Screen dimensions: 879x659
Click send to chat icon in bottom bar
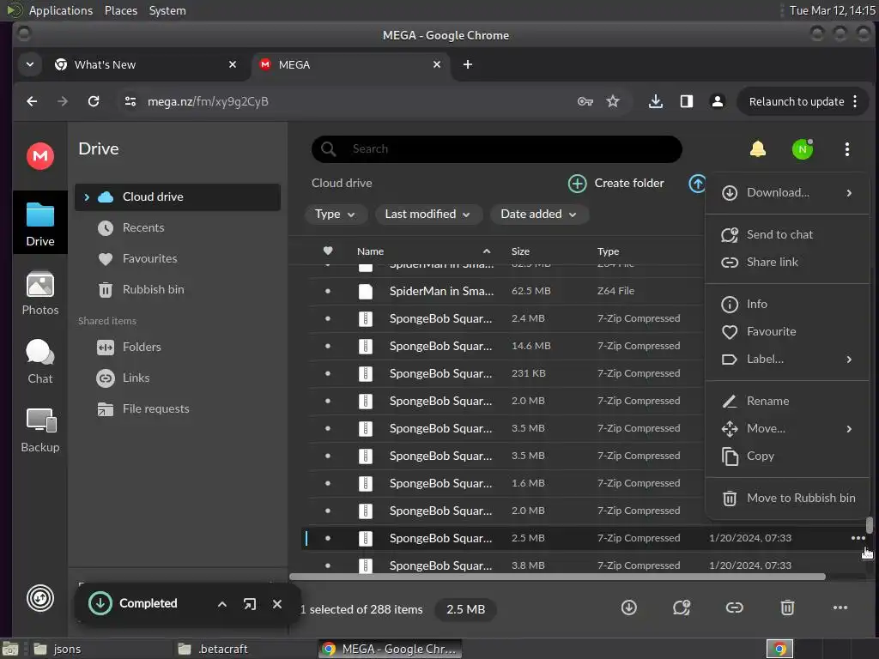pos(682,608)
